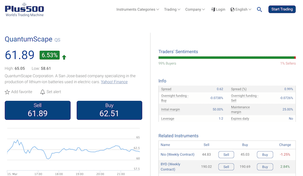The height and width of the screenshot is (176, 303).
Task: Expand the Company menu chevron
Action: click(x=203, y=9)
